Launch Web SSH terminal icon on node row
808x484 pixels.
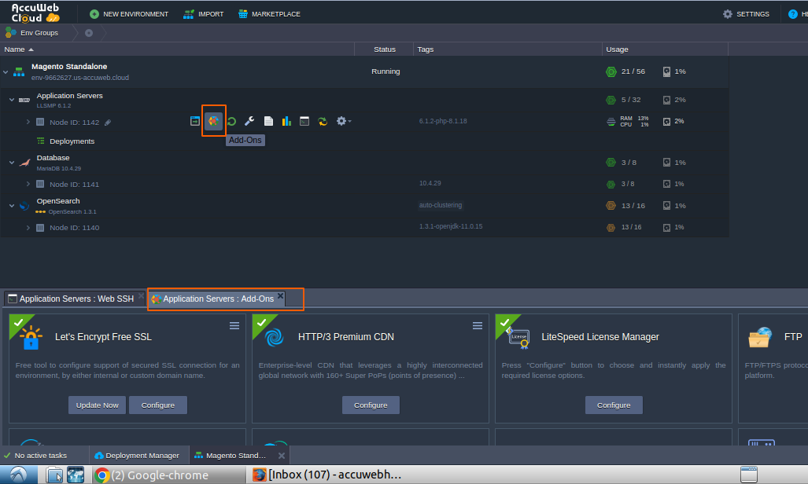click(x=304, y=121)
